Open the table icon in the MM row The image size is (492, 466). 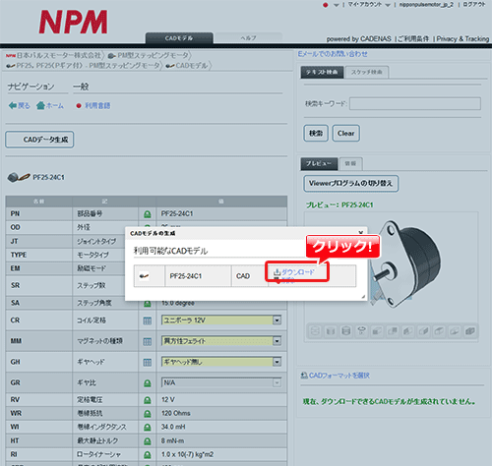pos(148,341)
